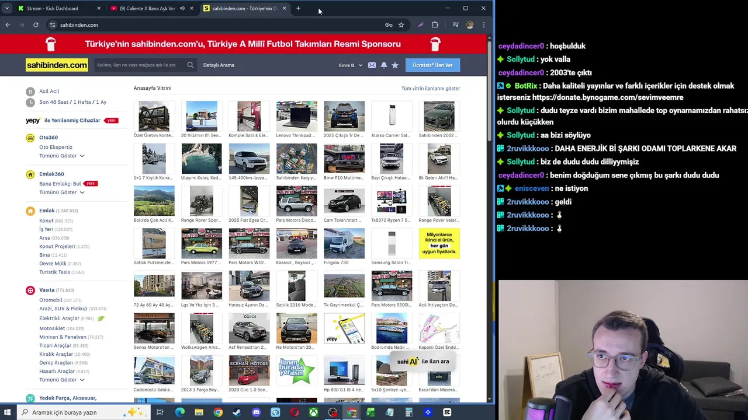
Task: Open the Firigolu 730 truck thumbnail
Action: (x=344, y=243)
